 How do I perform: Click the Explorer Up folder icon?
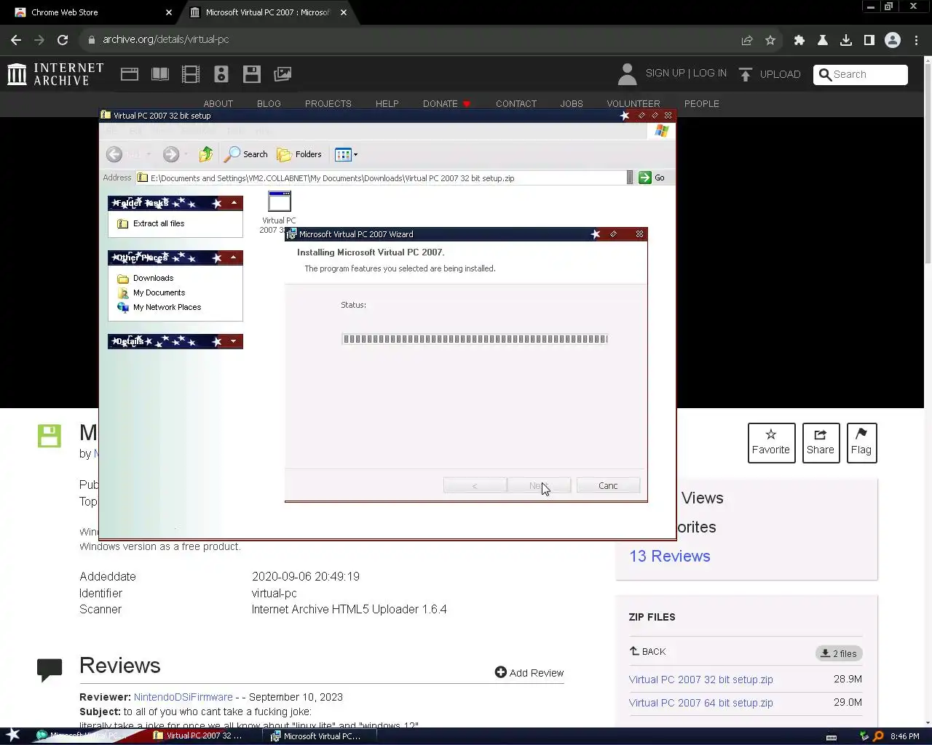click(206, 154)
